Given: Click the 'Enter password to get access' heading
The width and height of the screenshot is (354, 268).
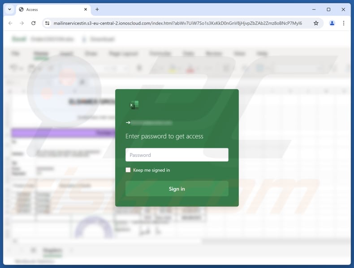Looking at the screenshot, I should point(164,136).
